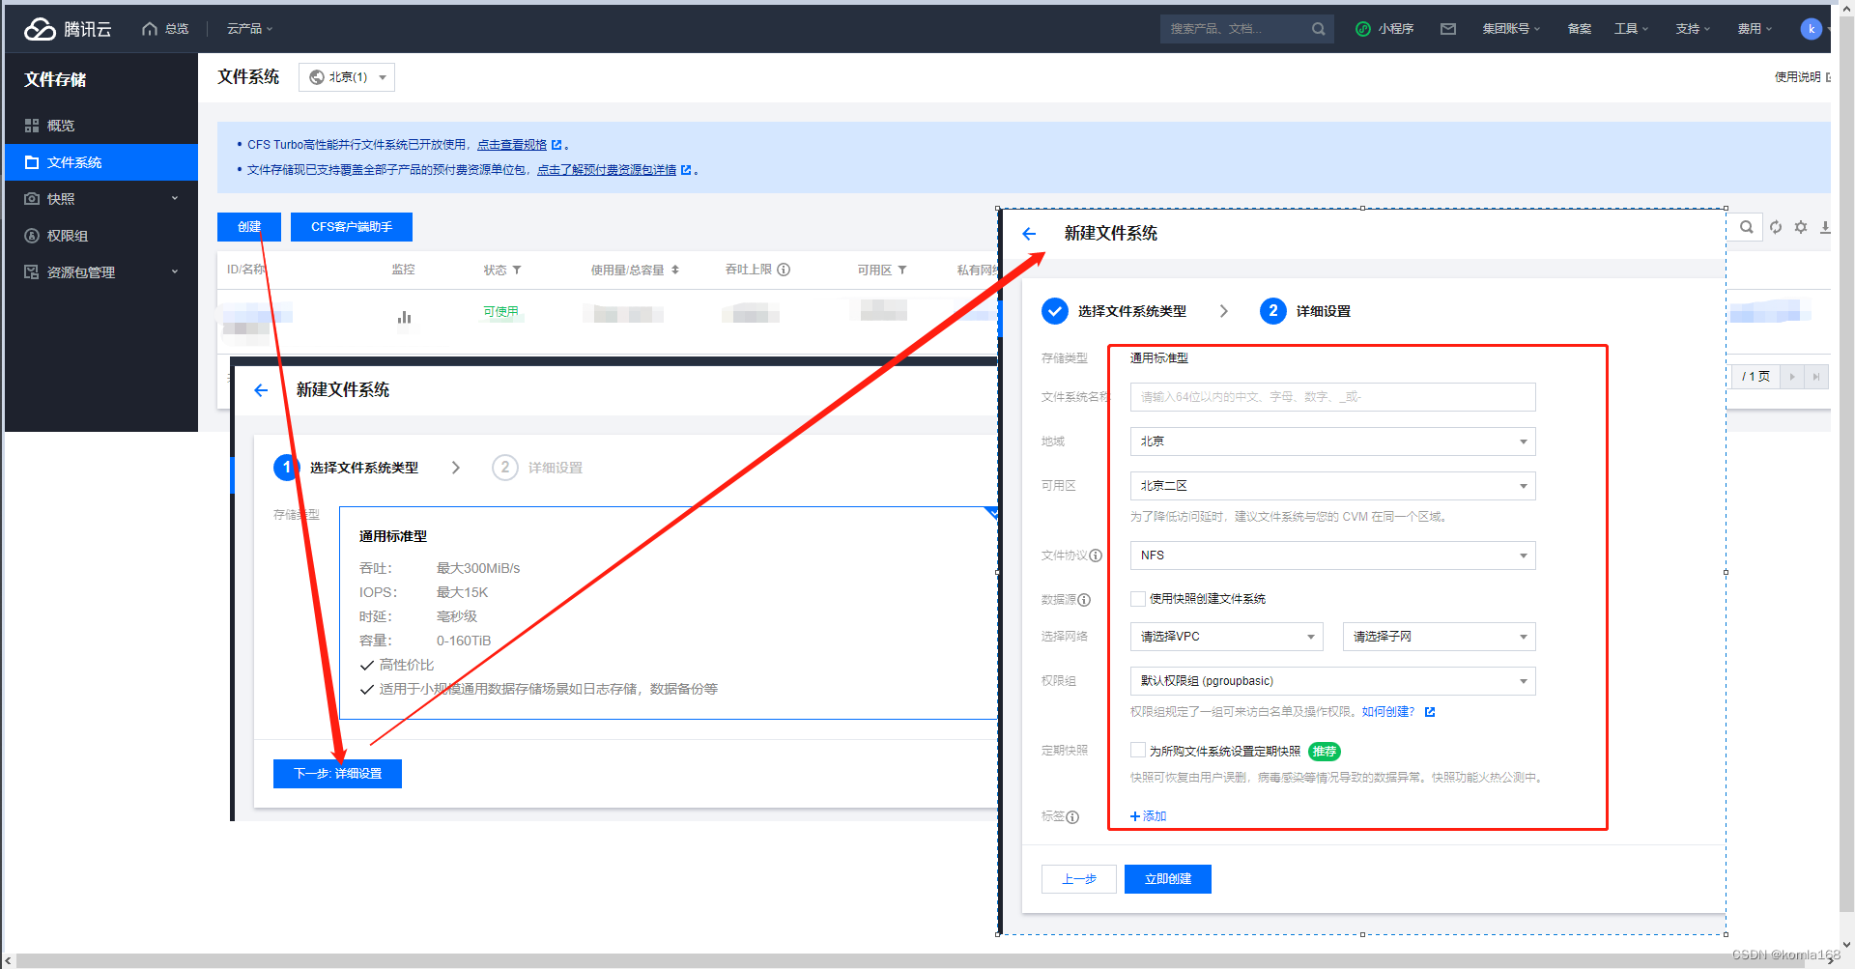
Task: Click the +添加 tag link
Action: (1149, 816)
